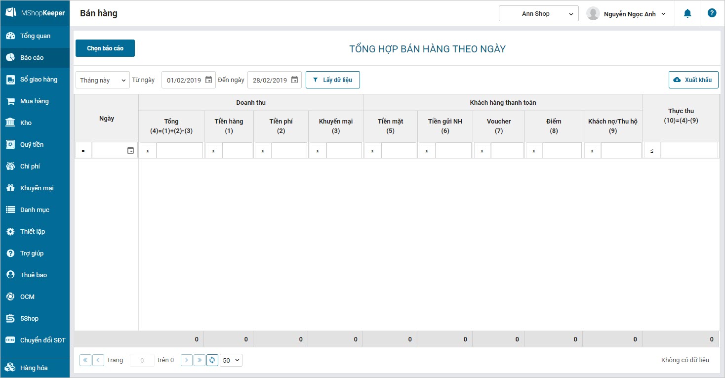Screen dimensions: 725x378
Task: Click the OCM swirl icon
Action: tap(10, 297)
